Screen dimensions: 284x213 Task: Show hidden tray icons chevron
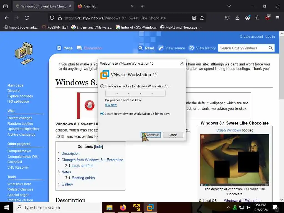(228, 207)
